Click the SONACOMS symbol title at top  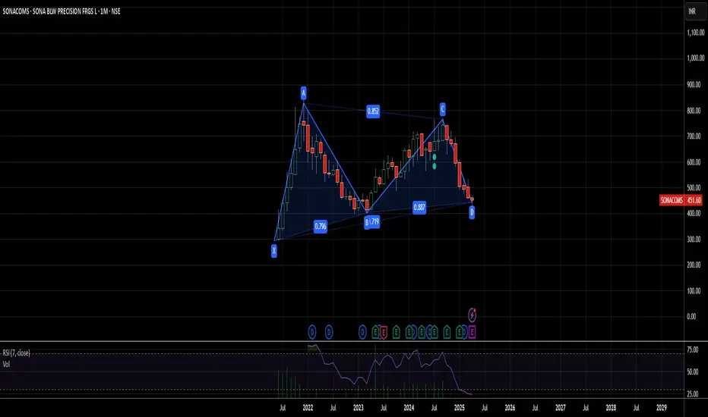(x=62, y=11)
